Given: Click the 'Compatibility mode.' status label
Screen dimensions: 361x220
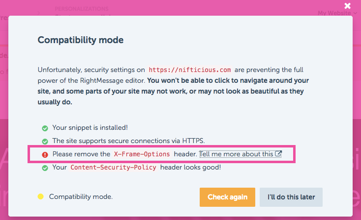Looking at the screenshot, I should [x=81, y=197].
